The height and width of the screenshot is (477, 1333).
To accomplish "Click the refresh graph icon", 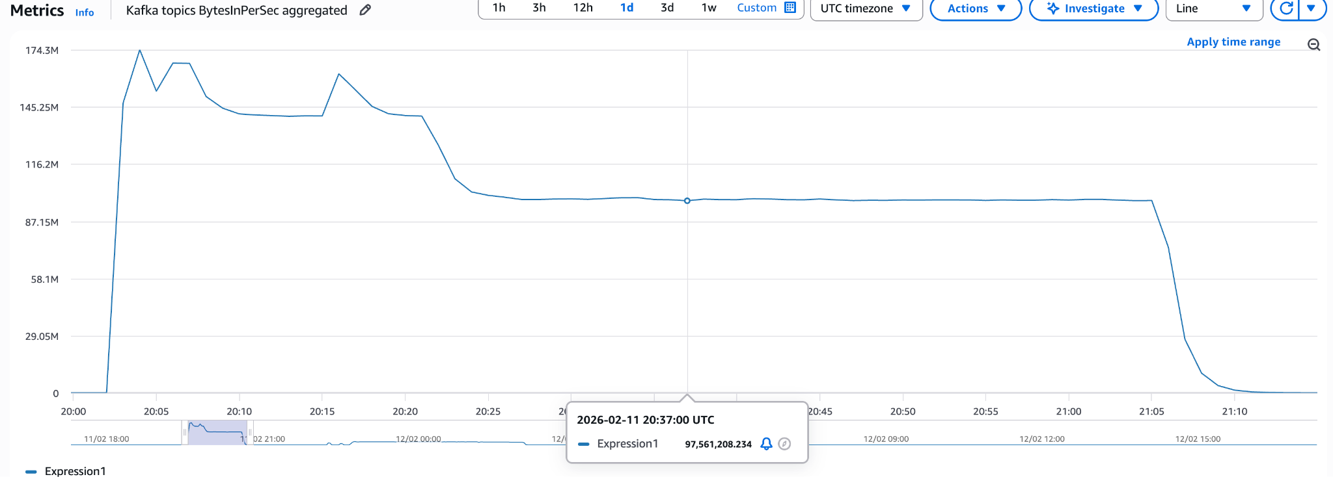I will click(x=1285, y=8).
